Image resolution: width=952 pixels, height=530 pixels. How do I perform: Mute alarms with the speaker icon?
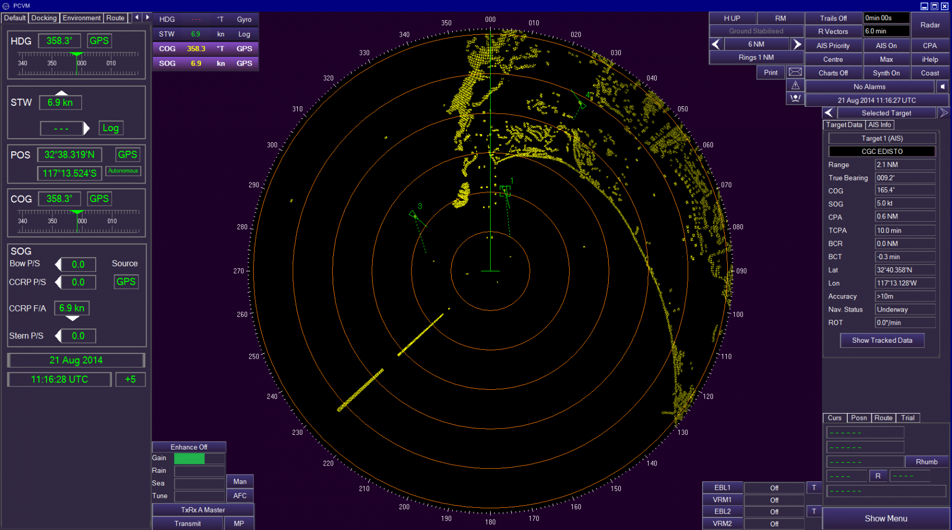point(942,87)
